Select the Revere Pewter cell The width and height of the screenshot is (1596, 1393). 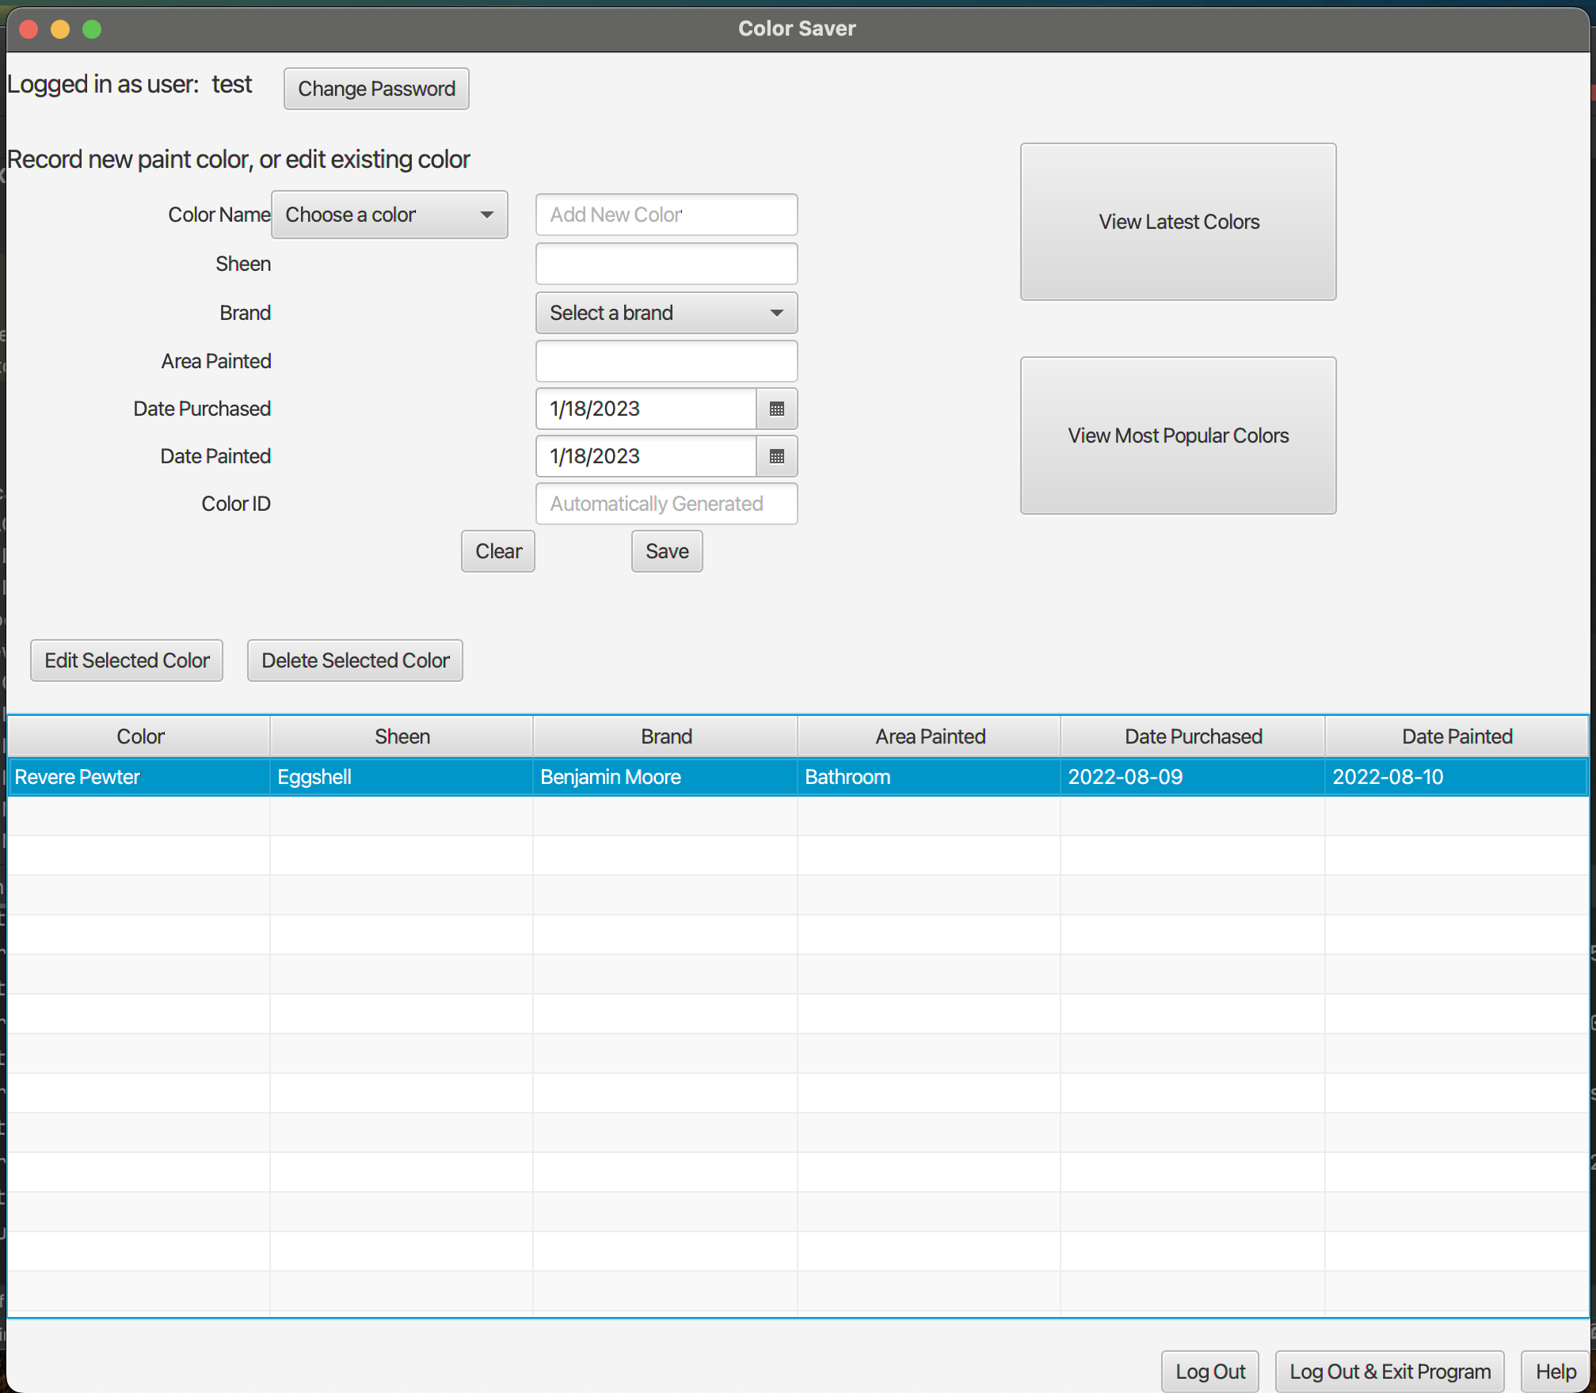pos(139,777)
